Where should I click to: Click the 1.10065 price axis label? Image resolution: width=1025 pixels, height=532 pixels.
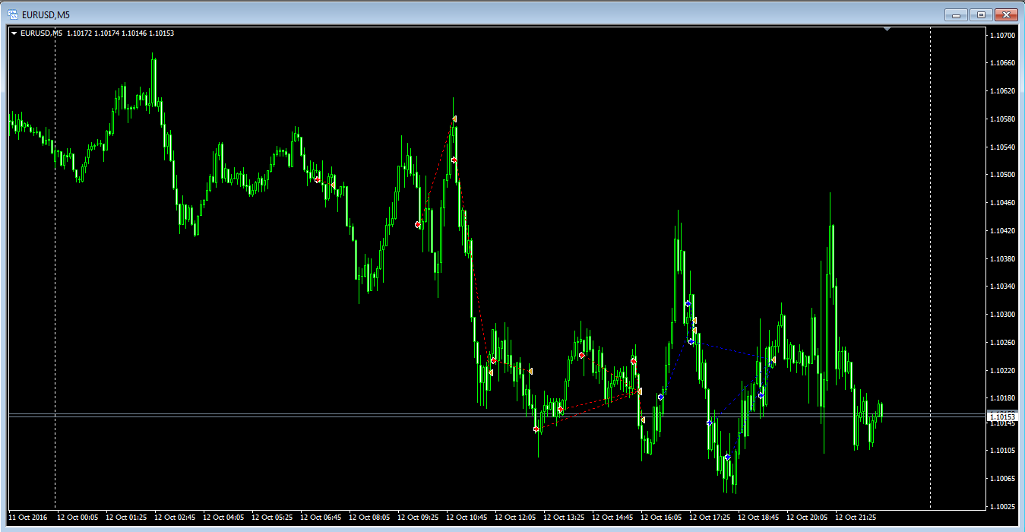coord(1003,479)
